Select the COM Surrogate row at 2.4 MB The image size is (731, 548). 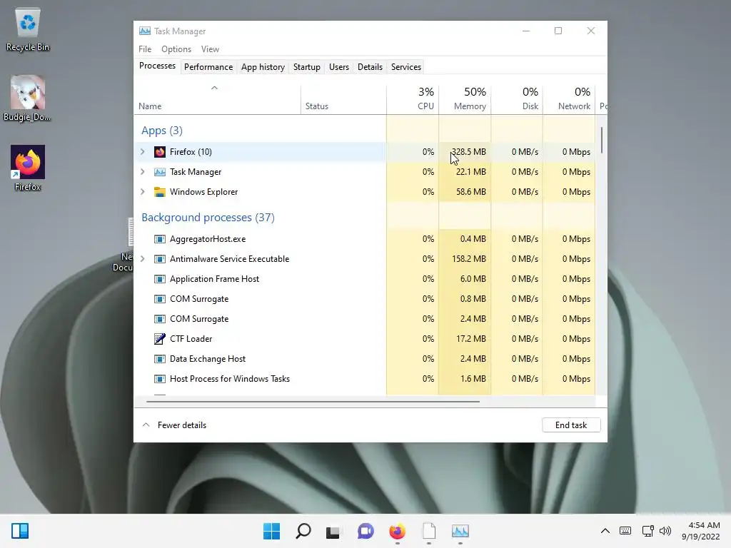pyautogui.click(x=365, y=319)
